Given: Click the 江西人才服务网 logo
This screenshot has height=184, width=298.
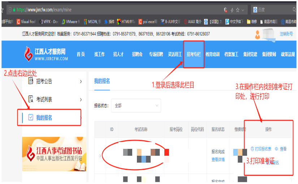Looking at the screenshot, I should point(46,54).
